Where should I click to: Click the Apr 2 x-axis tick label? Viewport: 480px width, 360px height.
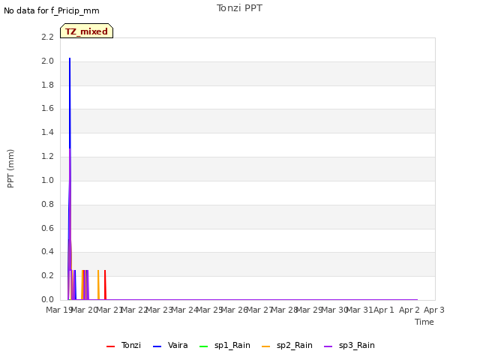click(409, 310)
